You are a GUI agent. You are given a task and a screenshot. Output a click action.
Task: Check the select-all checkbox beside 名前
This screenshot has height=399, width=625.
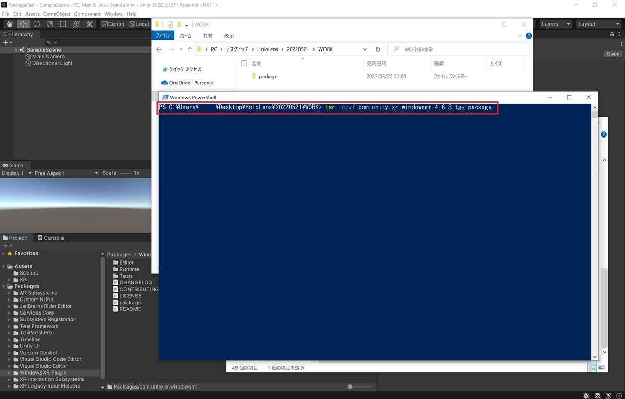pyautogui.click(x=244, y=63)
